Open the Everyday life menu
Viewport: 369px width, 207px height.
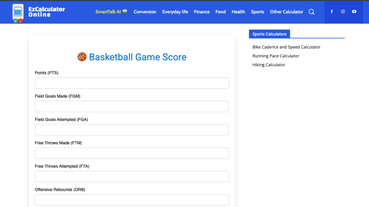point(175,12)
